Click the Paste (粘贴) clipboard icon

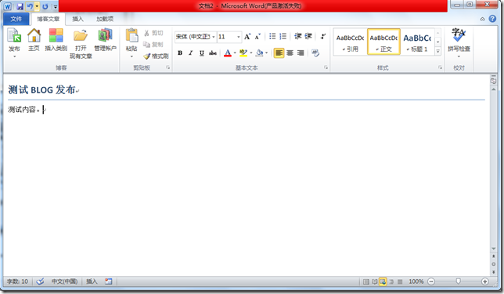[x=131, y=36]
